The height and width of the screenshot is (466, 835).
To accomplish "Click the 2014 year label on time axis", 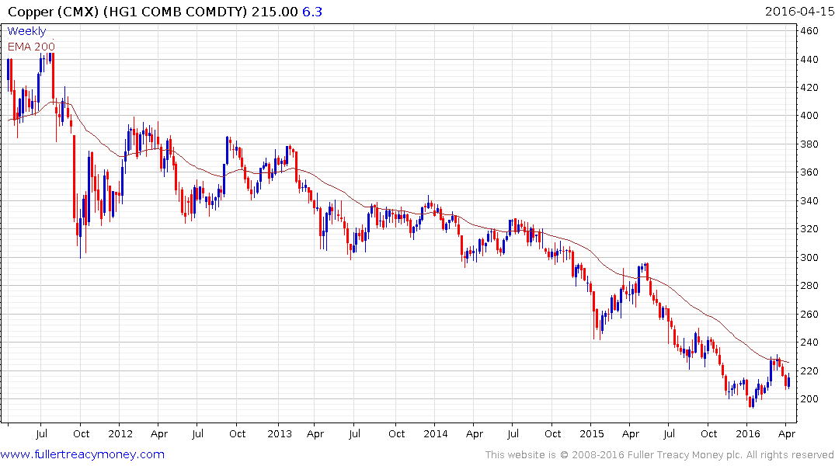I will (x=436, y=433).
